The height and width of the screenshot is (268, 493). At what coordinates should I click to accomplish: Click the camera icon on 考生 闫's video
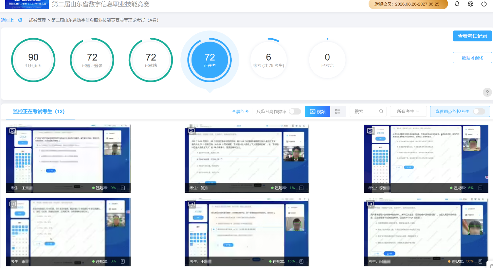pyautogui.click(x=370, y=204)
